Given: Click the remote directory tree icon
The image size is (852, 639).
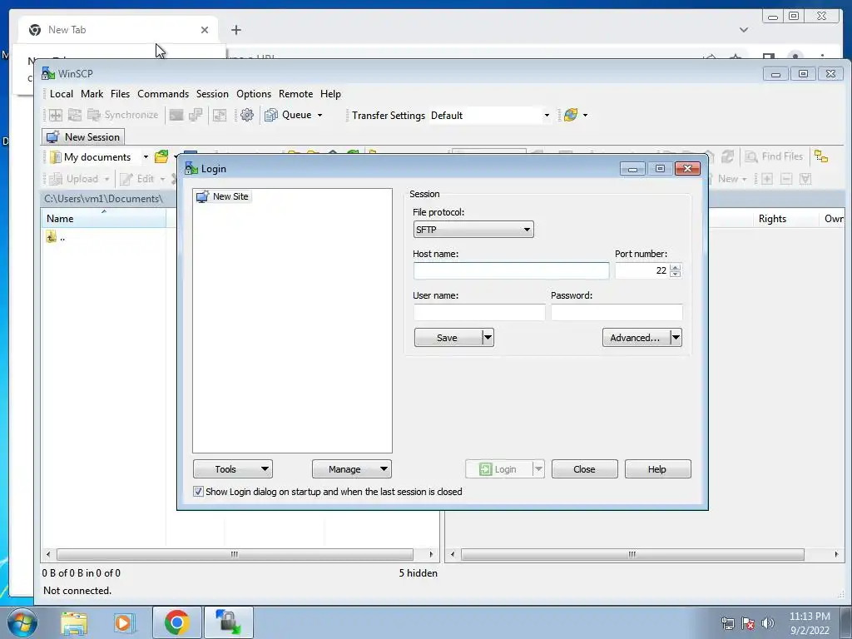Looking at the screenshot, I should (821, 156).
